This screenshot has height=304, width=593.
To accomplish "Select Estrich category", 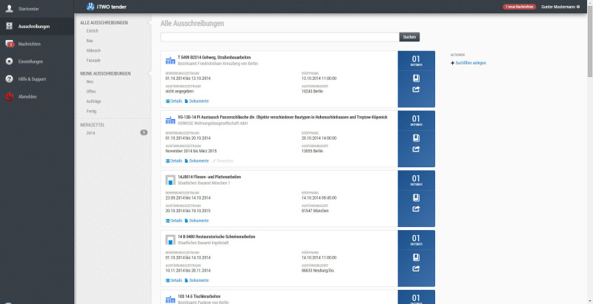I will [92, 31].
